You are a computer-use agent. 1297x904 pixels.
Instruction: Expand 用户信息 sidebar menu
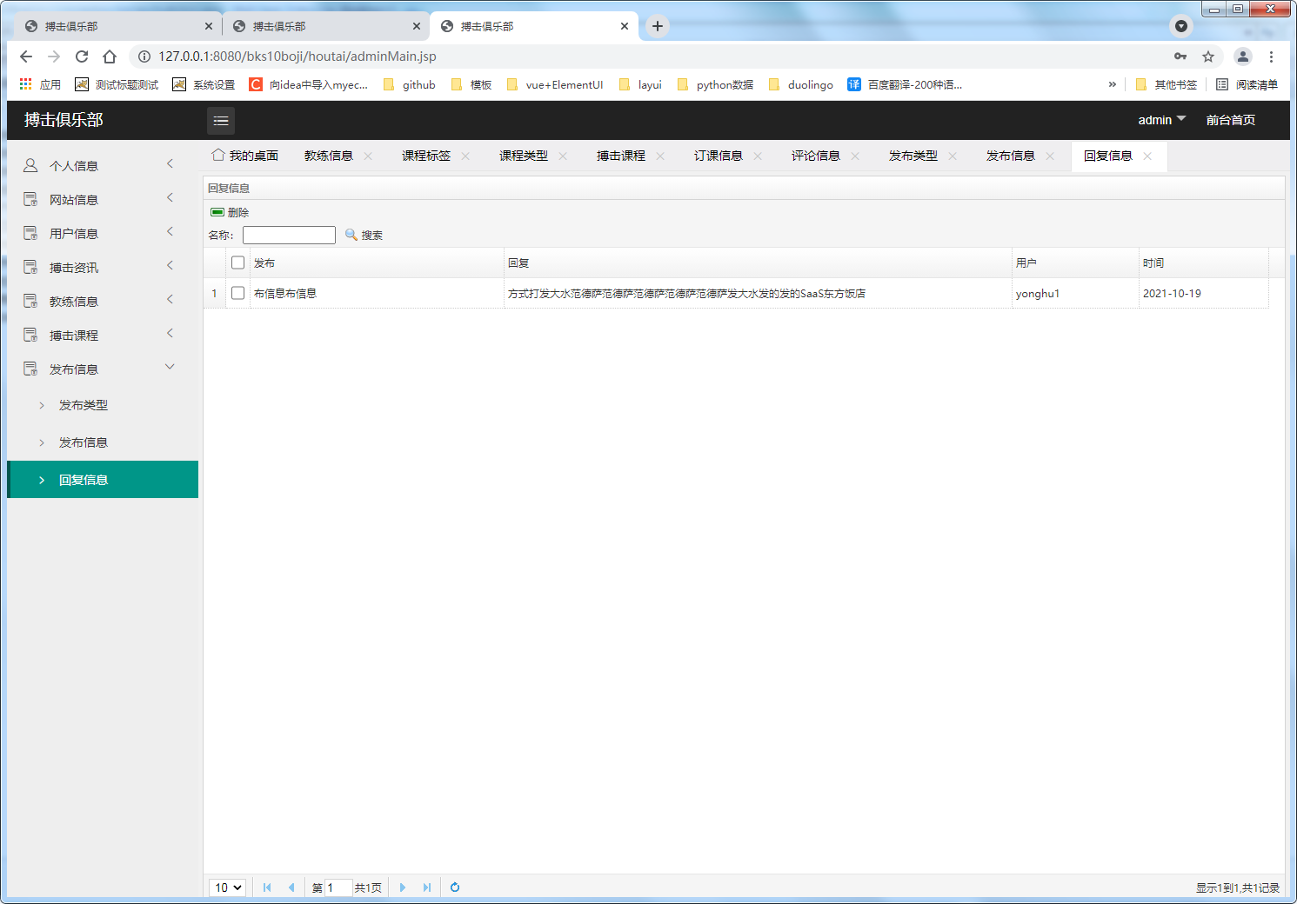coord(170,231)
